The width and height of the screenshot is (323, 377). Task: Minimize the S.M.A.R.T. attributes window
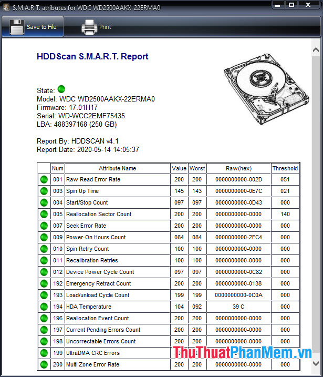(277, 5)
